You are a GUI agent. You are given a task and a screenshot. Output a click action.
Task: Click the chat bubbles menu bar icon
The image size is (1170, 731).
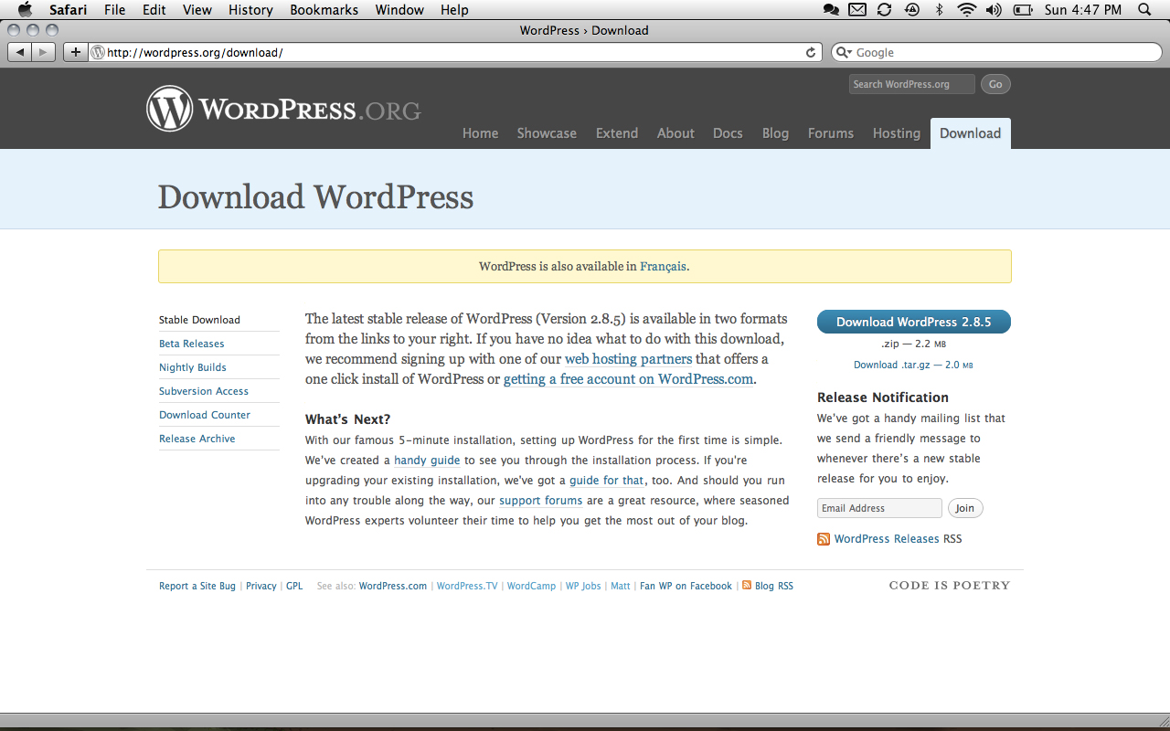(831, 10)
